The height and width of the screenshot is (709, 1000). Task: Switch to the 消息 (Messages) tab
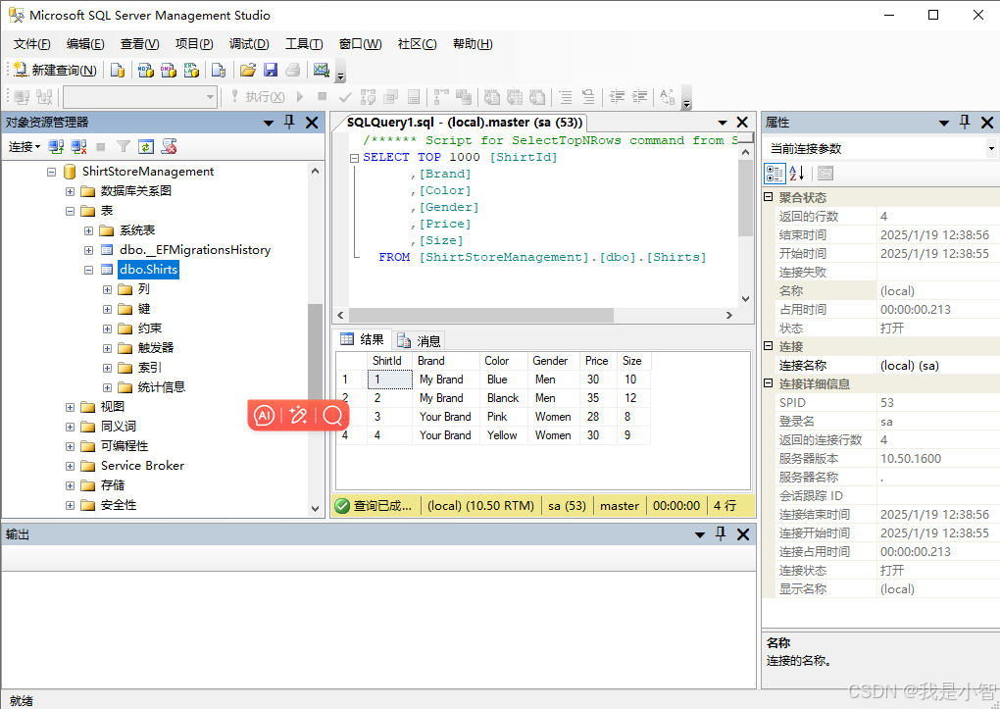(419, 341)
